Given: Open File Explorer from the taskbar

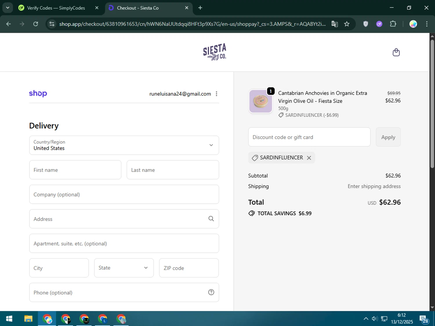Looking at the screenshot, I should pos(28,319).
